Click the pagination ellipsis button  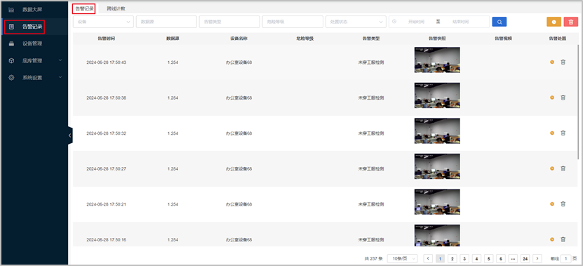click(x=513, y=258)
